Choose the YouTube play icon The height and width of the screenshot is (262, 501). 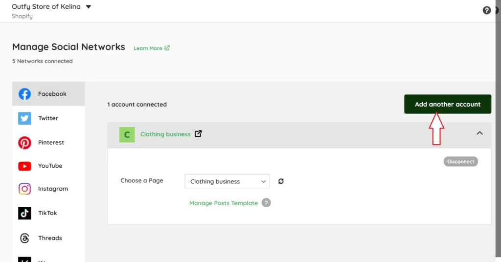pyautogui.click(x=24, y=166)
